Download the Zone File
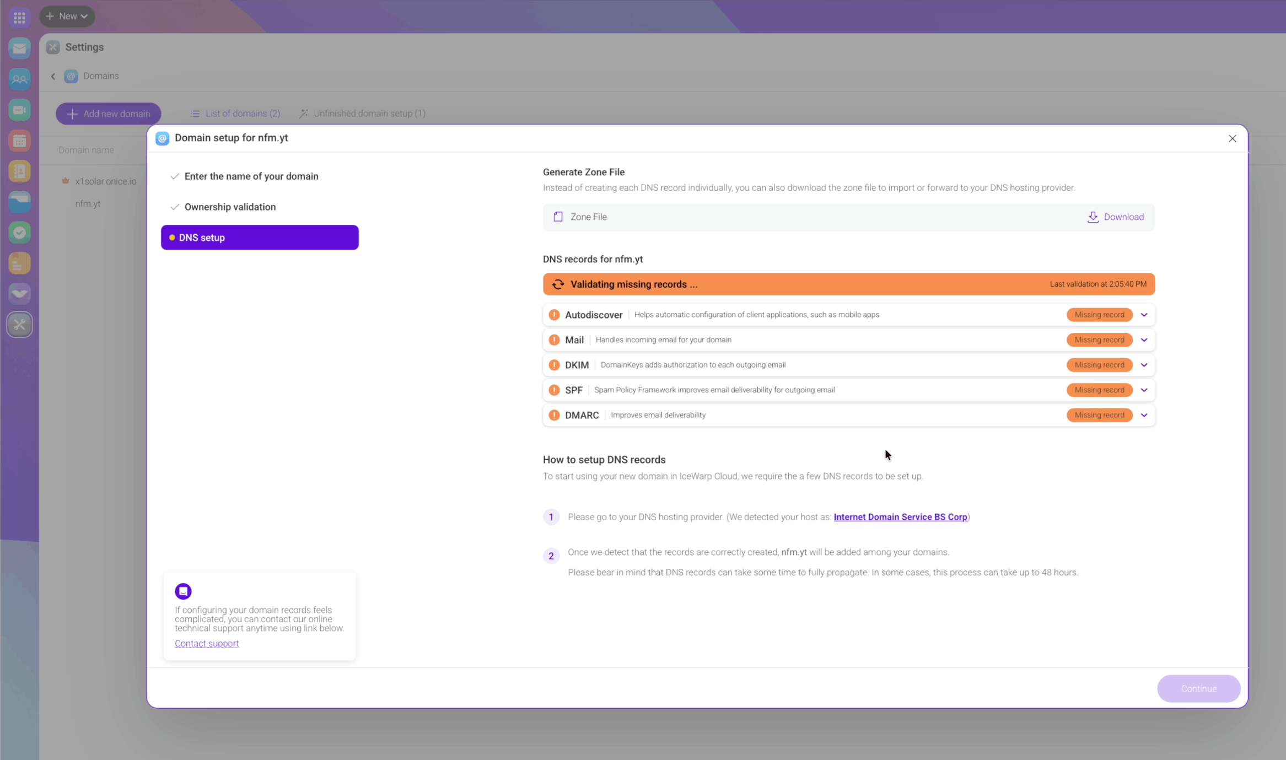Screen dimensions: 1286x760 click(x=1116, y=217)
